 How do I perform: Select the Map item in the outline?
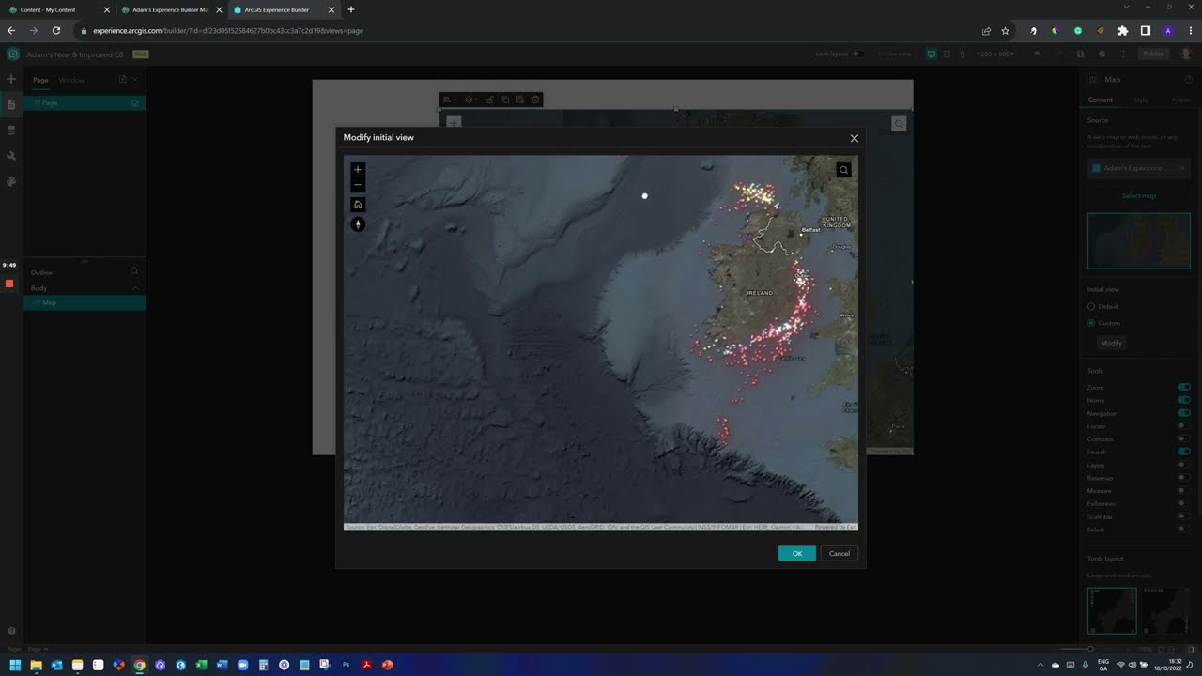(85, 302)
